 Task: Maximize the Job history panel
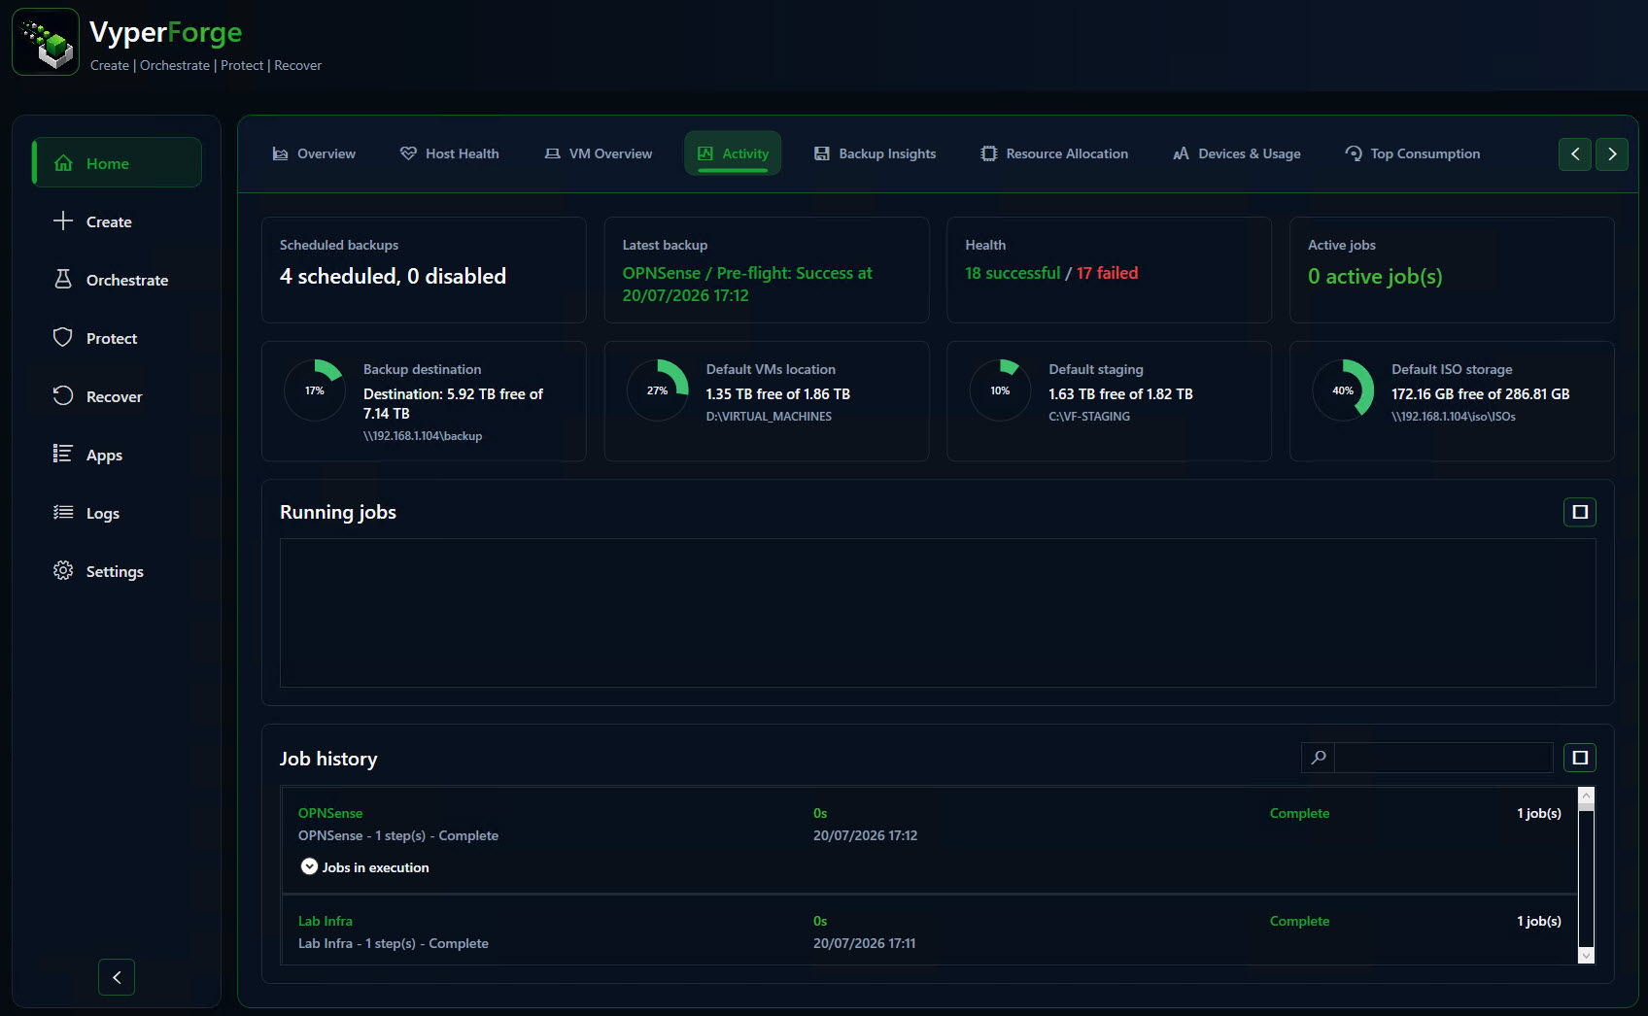[x=1580, y=758]
